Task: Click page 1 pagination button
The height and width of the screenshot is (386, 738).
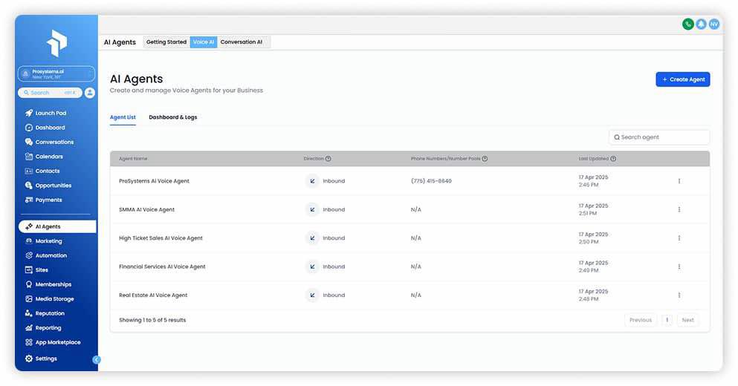Action: [667, 320]
